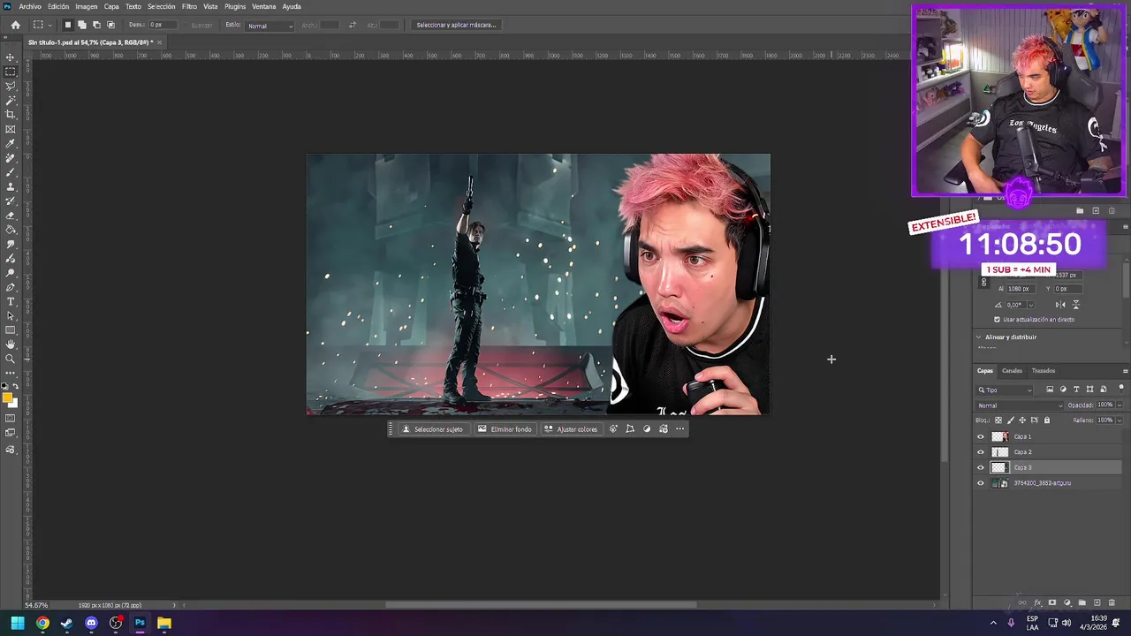The image size is (1131, 636).
Task: Select the Pen tool
Action: click(x=11, y=287)
